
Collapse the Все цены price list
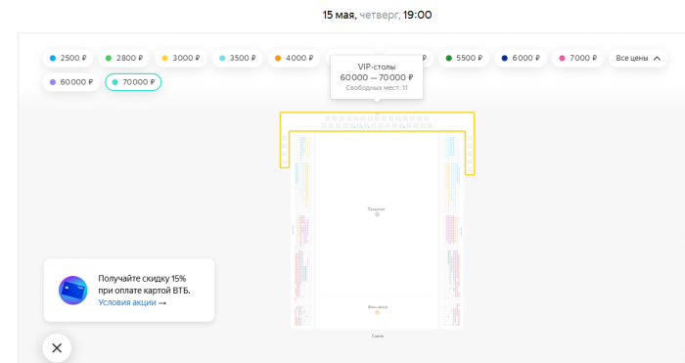coord(638,58)
